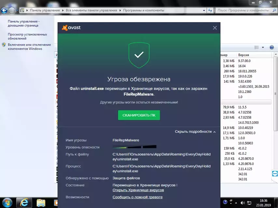Click the network icon in system tray
Screen dimensions: 278x208
249,203
